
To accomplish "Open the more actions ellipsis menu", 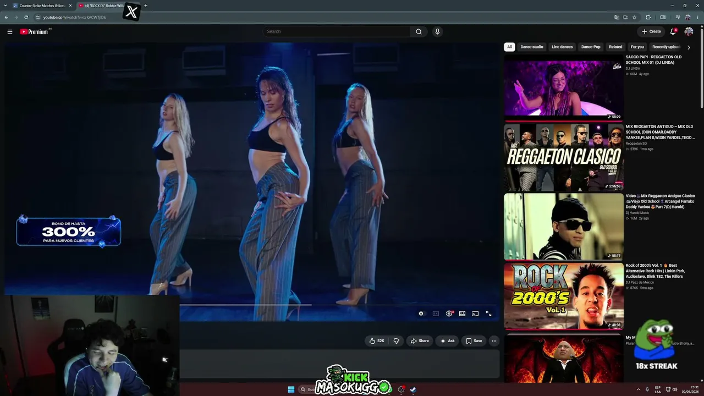I will pos(494,341).
